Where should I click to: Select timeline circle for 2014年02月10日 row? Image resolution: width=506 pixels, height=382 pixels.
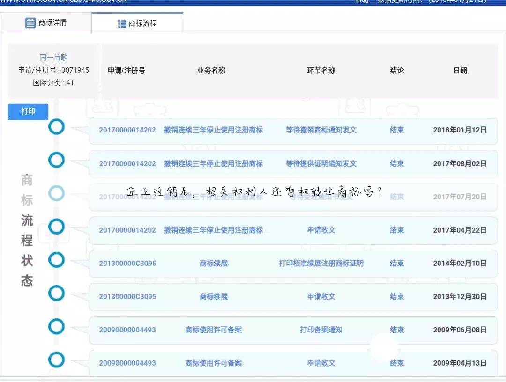pos(57,260)
